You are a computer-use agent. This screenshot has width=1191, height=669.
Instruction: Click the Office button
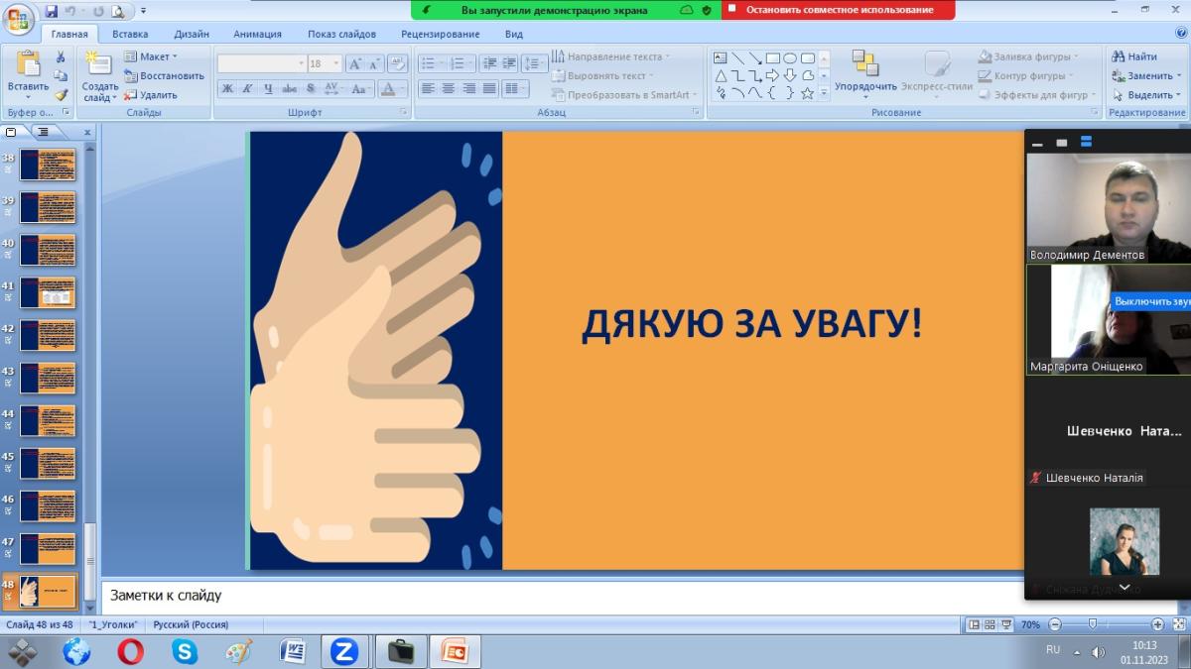pyautogui.click(x=17, y=19)
